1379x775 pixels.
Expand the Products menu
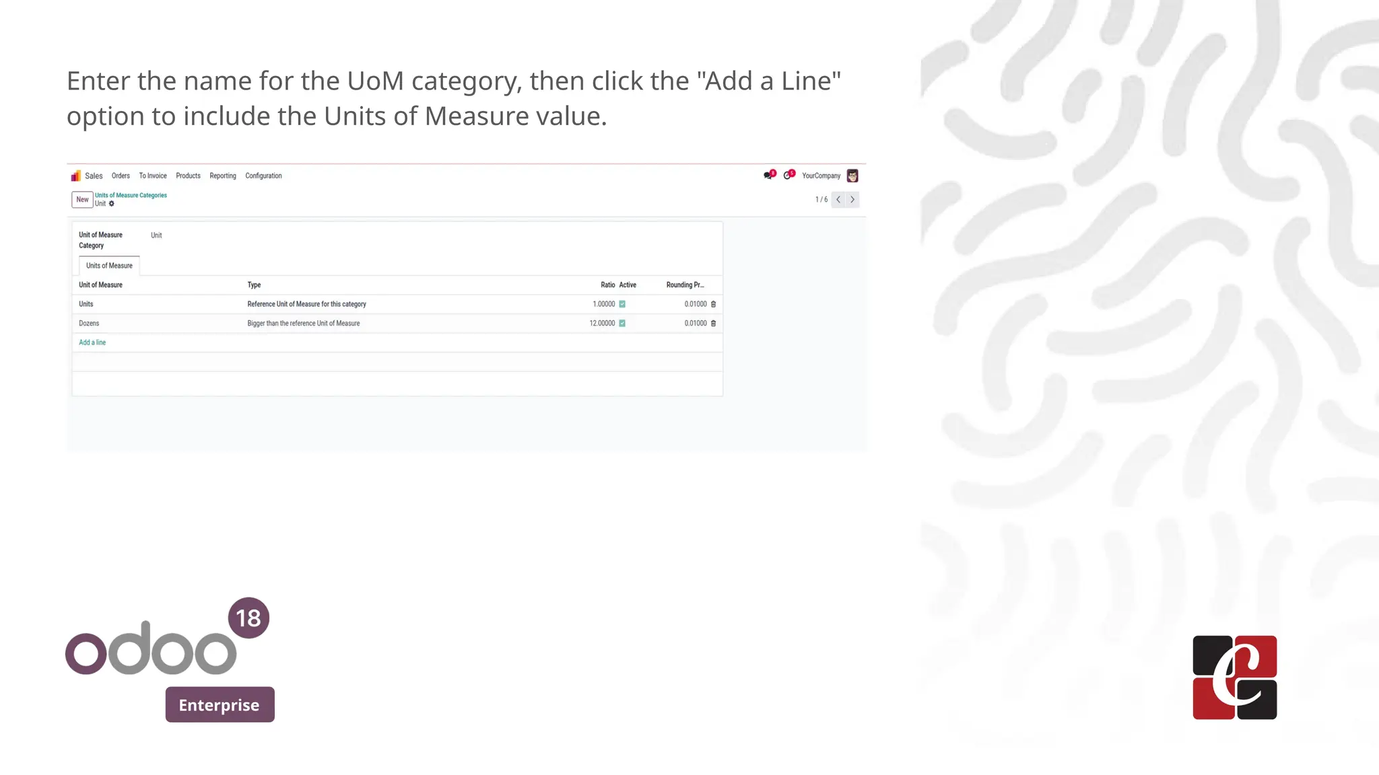point(188,176)
